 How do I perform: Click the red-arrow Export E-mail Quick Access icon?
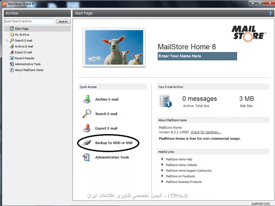pos(87,128)
